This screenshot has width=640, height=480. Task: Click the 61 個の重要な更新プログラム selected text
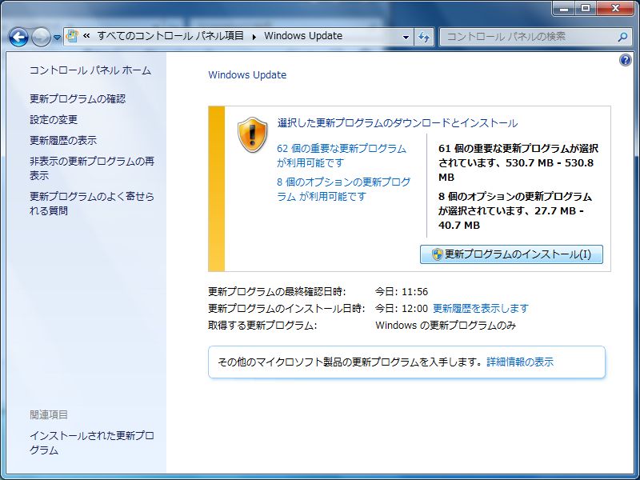tap(518, 163)
